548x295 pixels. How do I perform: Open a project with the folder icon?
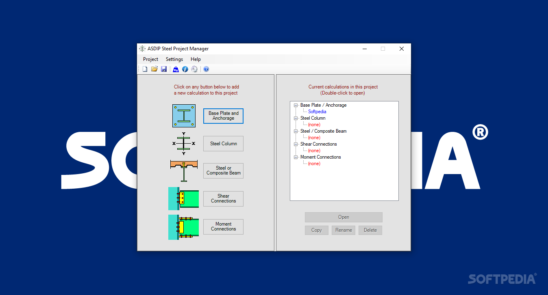click(154, 69)
